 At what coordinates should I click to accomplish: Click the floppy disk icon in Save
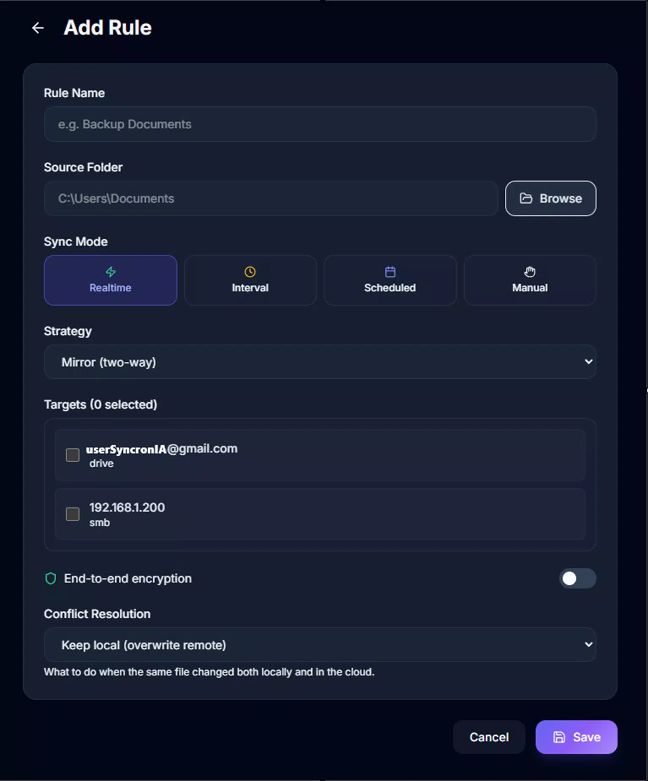click(x=559, y=737)
